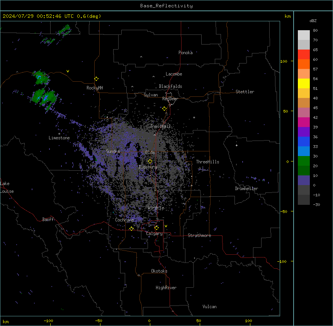Viewport: 333px width, 326px height.
Task: Click the Strathmore city label
Action: pyautogui.click(x=199, y=235)
